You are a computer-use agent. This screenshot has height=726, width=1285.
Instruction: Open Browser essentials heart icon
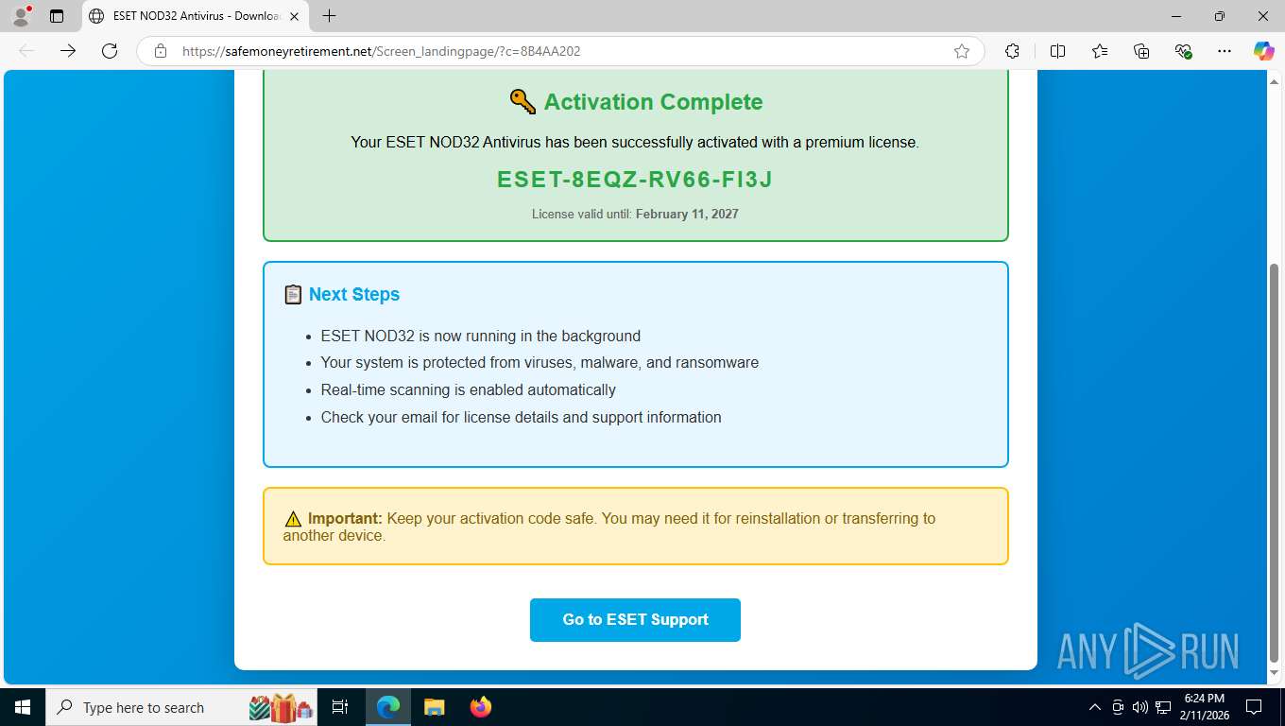[x=1183, y=51]
